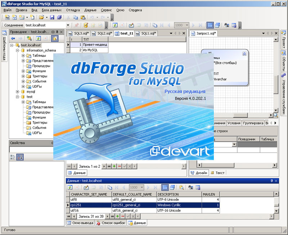Click the refresh icon in Explorer toolbar
This screenshot has height=235, width=288.
tap(39, 39)
